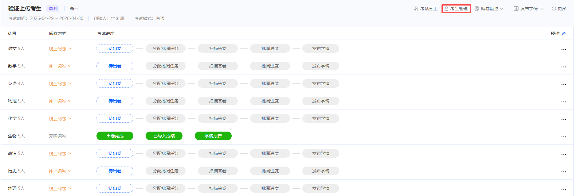Screen dimensions: 577x196
Task: Open three-dot actions for 数学 row
Action: tap(563, 67)
